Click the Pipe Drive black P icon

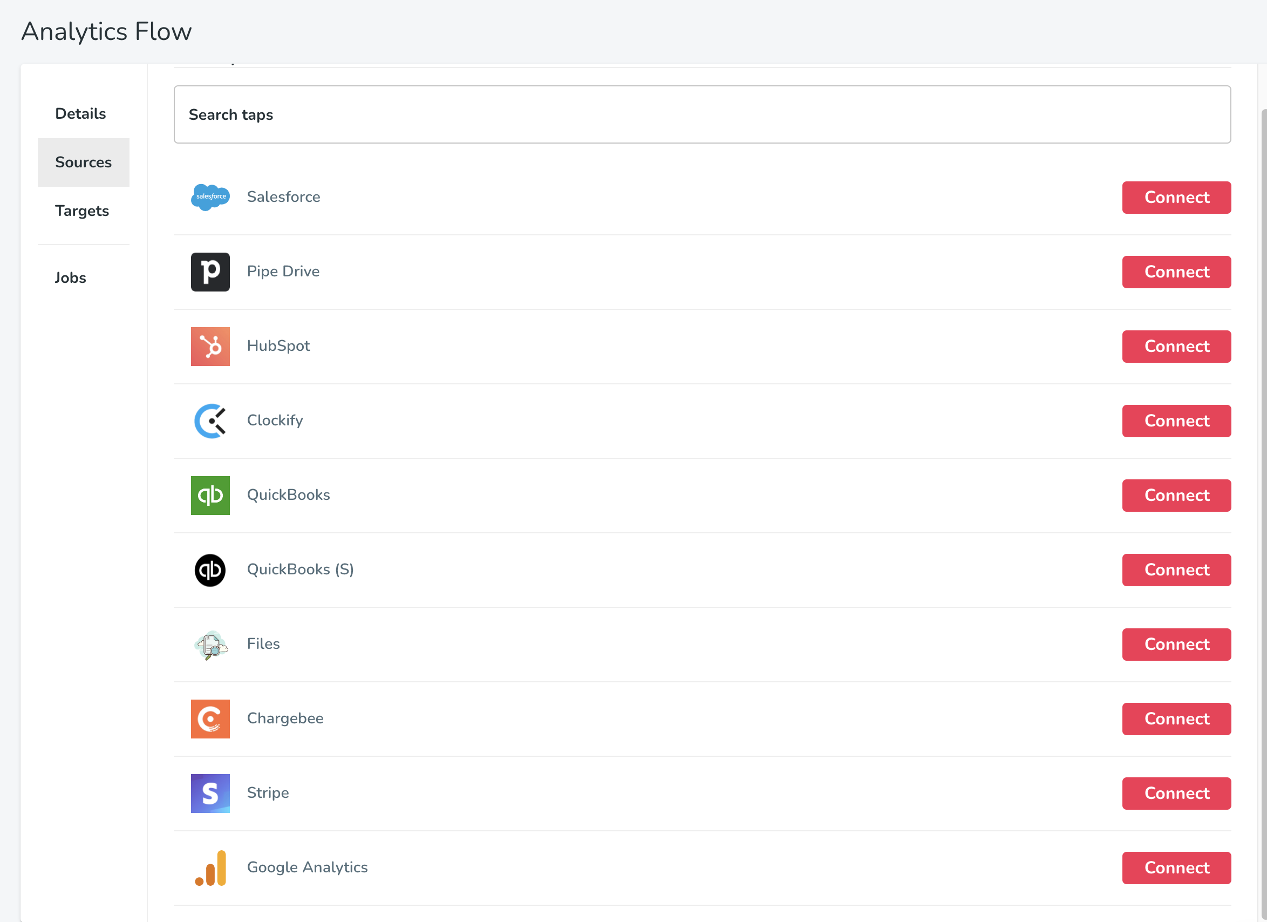tap(210, 272)
